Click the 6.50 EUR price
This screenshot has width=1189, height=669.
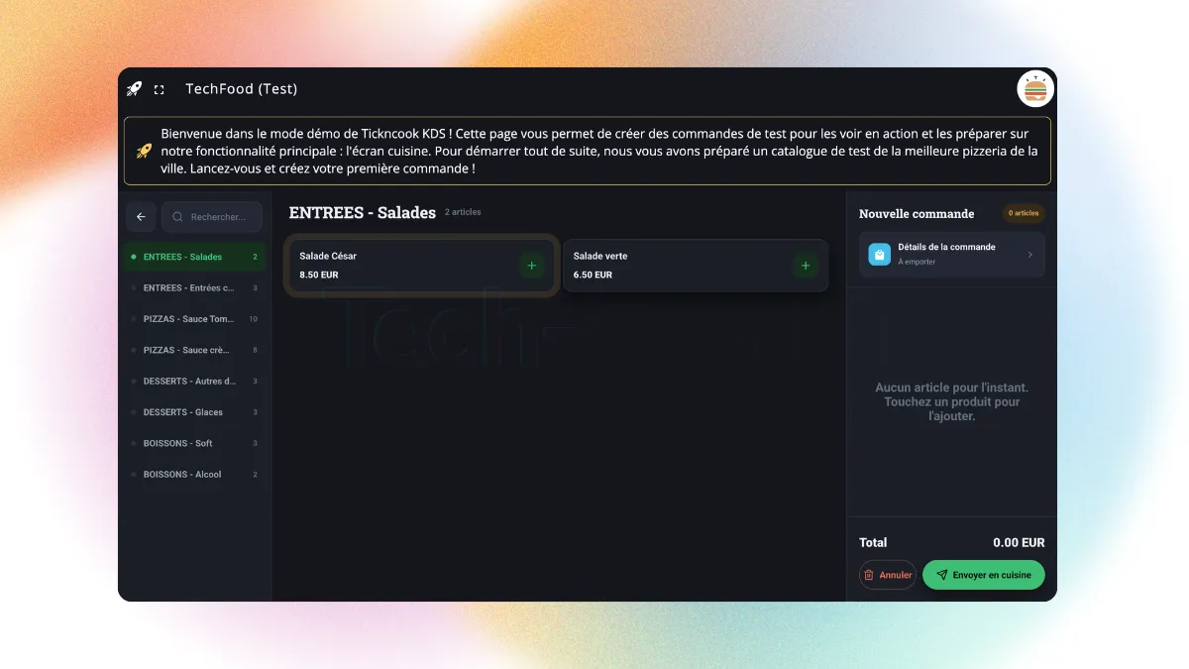click(593, 275)
